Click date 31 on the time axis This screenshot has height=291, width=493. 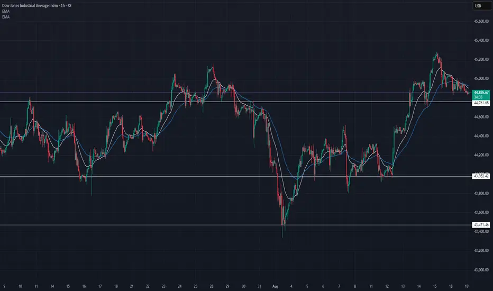[258, 285]
